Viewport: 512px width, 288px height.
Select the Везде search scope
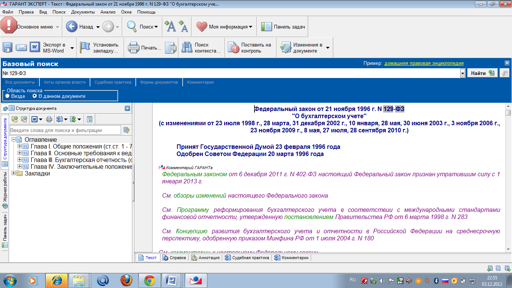pyautogui.click(x=7, y=96)
